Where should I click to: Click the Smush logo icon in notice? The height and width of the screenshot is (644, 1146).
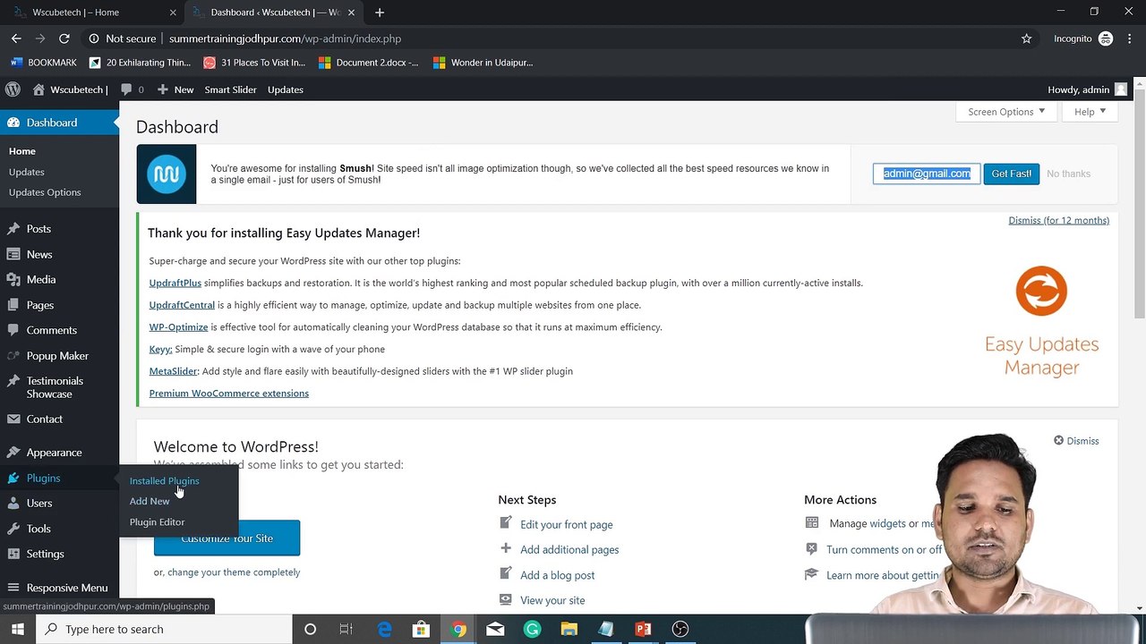(167, 174)
